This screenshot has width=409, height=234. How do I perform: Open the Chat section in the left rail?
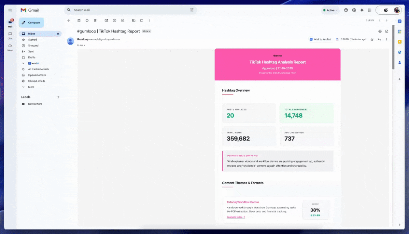10,35
